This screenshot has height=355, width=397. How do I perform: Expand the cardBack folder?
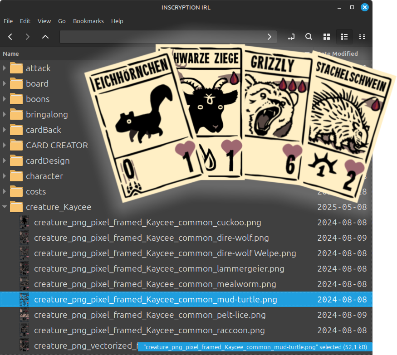coord(4,130)
